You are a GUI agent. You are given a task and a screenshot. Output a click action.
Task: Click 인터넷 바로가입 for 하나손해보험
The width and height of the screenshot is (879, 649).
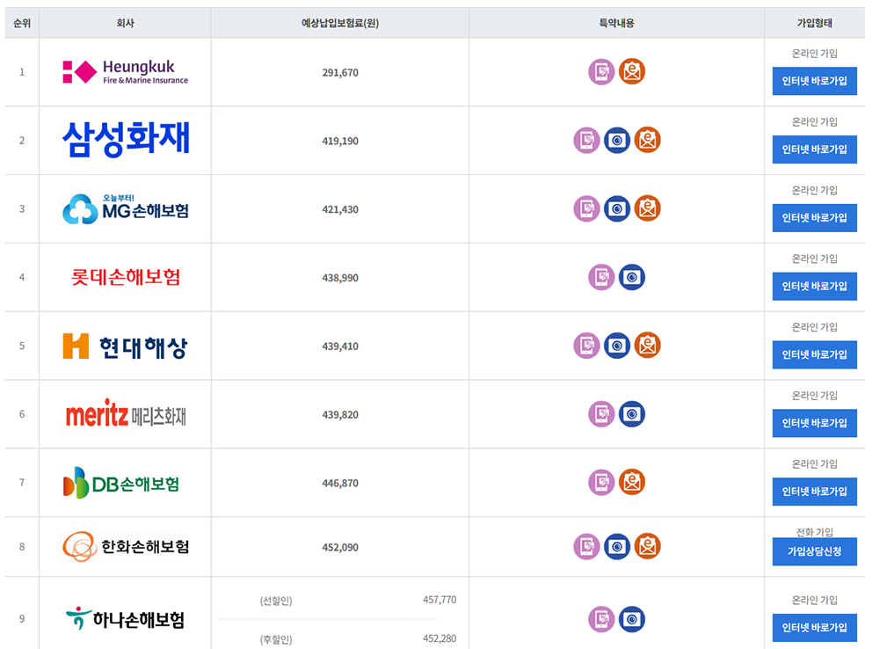coord(814,627)
